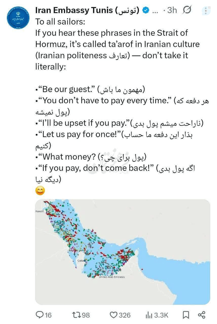Image resolution: width=217 pixels, height=324 pixels.
Task: View post analytics showing 3.3K views
Action: 157,315
